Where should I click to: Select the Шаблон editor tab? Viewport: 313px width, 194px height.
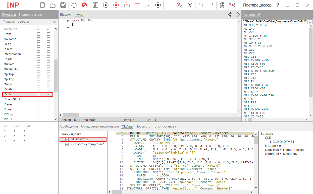tap(66, 15)
